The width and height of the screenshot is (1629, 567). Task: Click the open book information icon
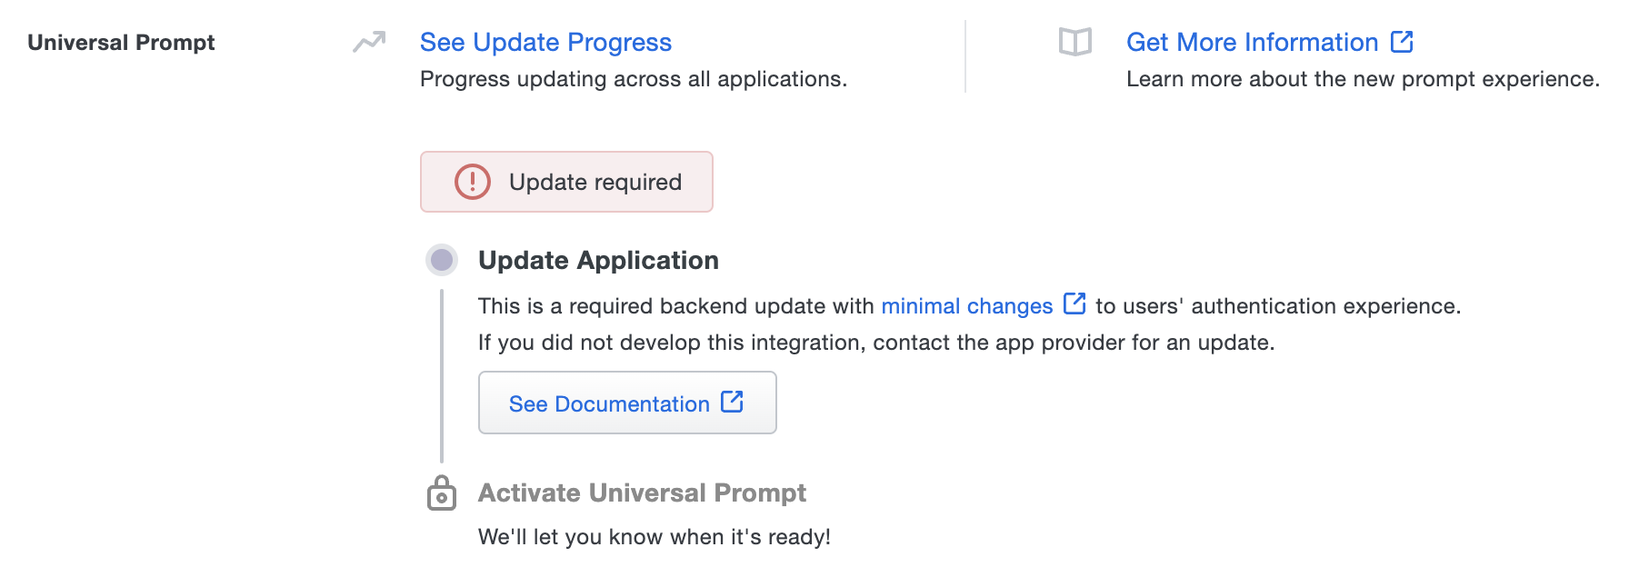[1074, 42]
